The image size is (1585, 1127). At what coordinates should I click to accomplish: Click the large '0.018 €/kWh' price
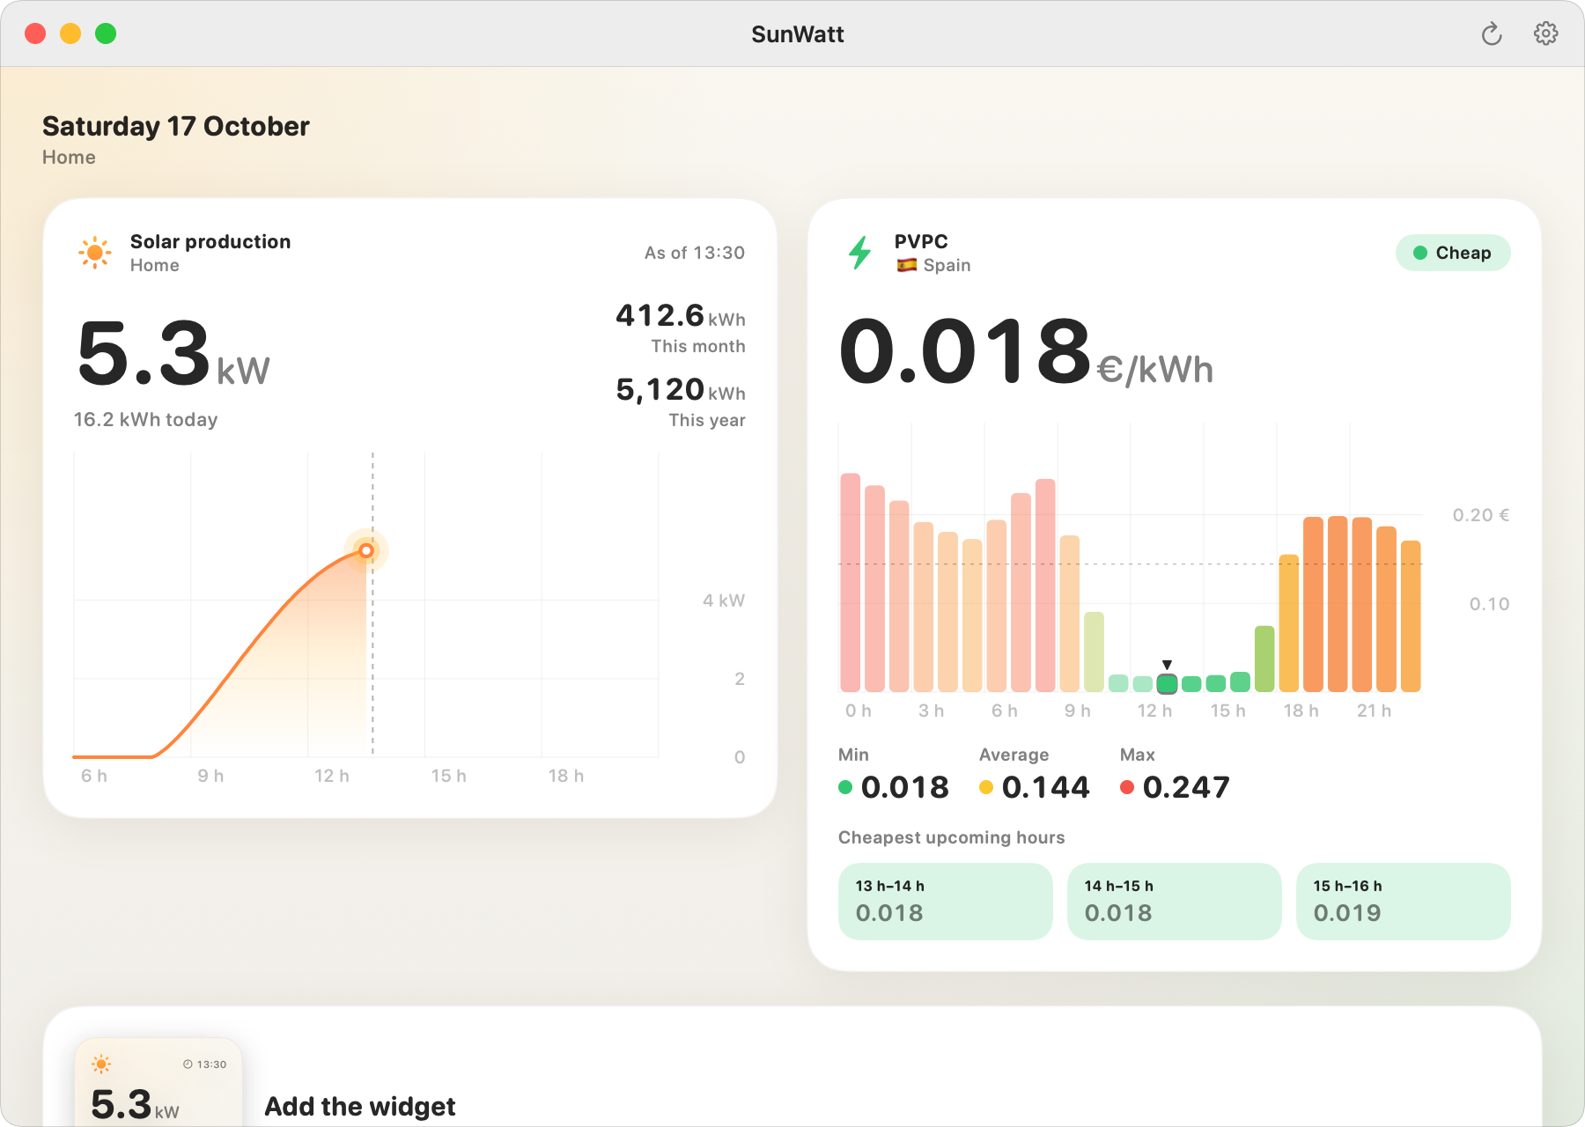(x=1027, y=352)
